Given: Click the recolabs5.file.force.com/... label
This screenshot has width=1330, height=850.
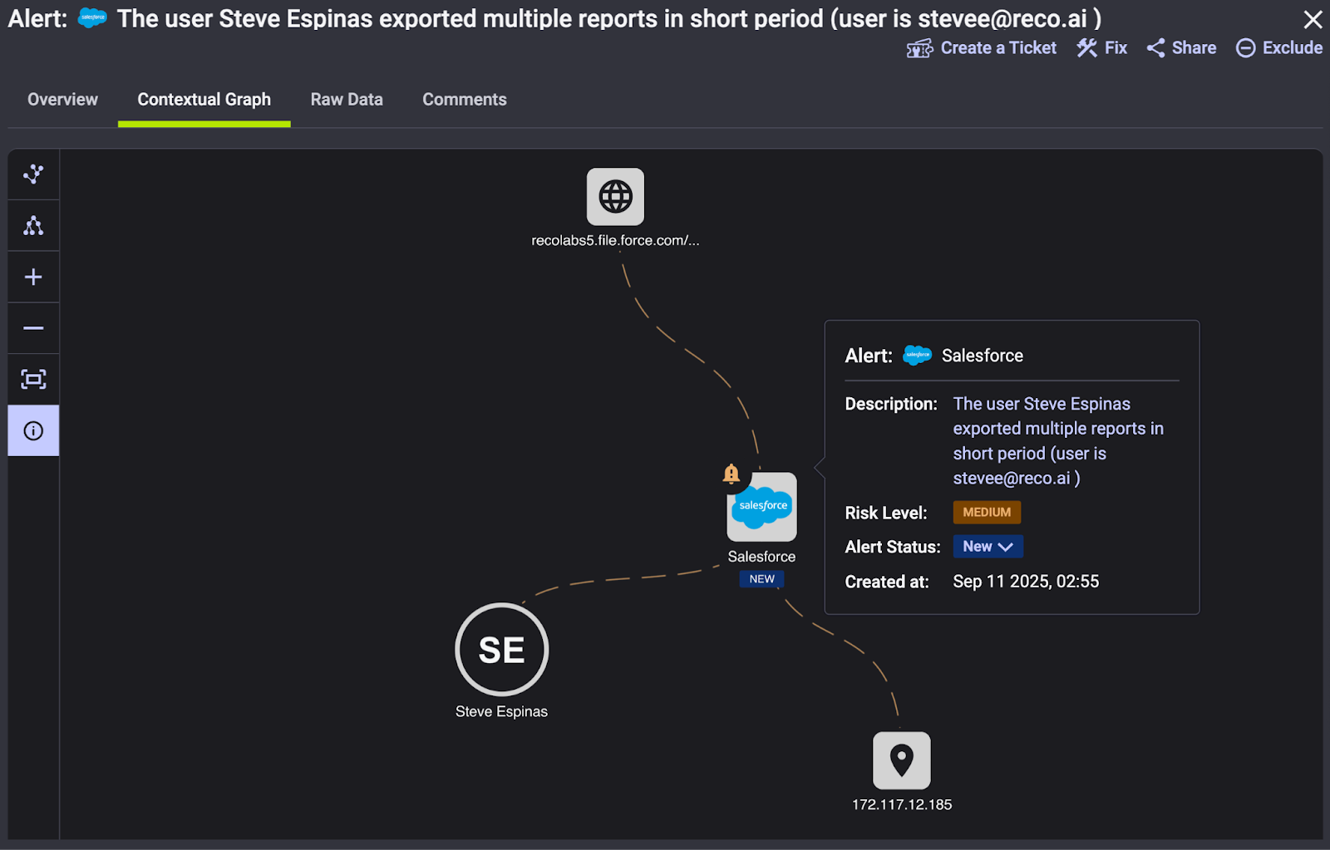Looking at the screenshot, I should point(615,240).
